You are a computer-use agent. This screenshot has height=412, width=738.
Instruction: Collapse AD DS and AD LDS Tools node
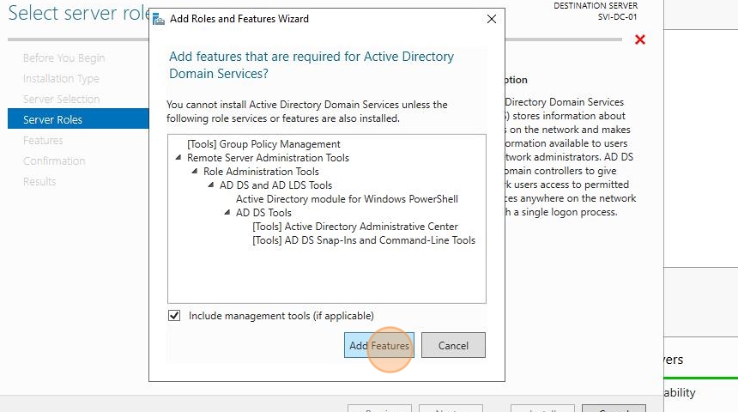(x=211, y=185)
